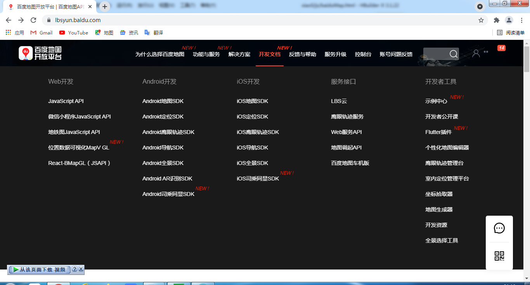This screenshot has height=285, width=530.
Task: Open the Gmail bookmark
Action: [x=42, y=33]
